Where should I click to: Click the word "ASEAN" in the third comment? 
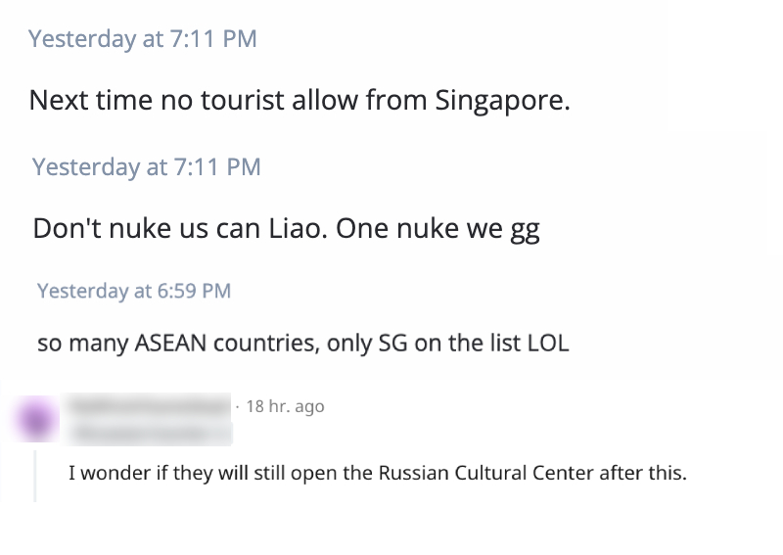(x=170, y=344)
